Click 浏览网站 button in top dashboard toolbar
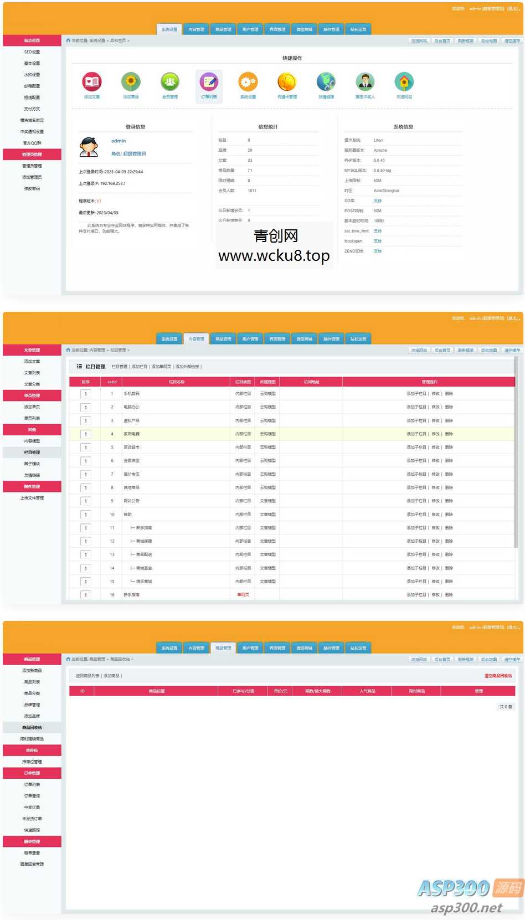525x920 pixels. 419,40
